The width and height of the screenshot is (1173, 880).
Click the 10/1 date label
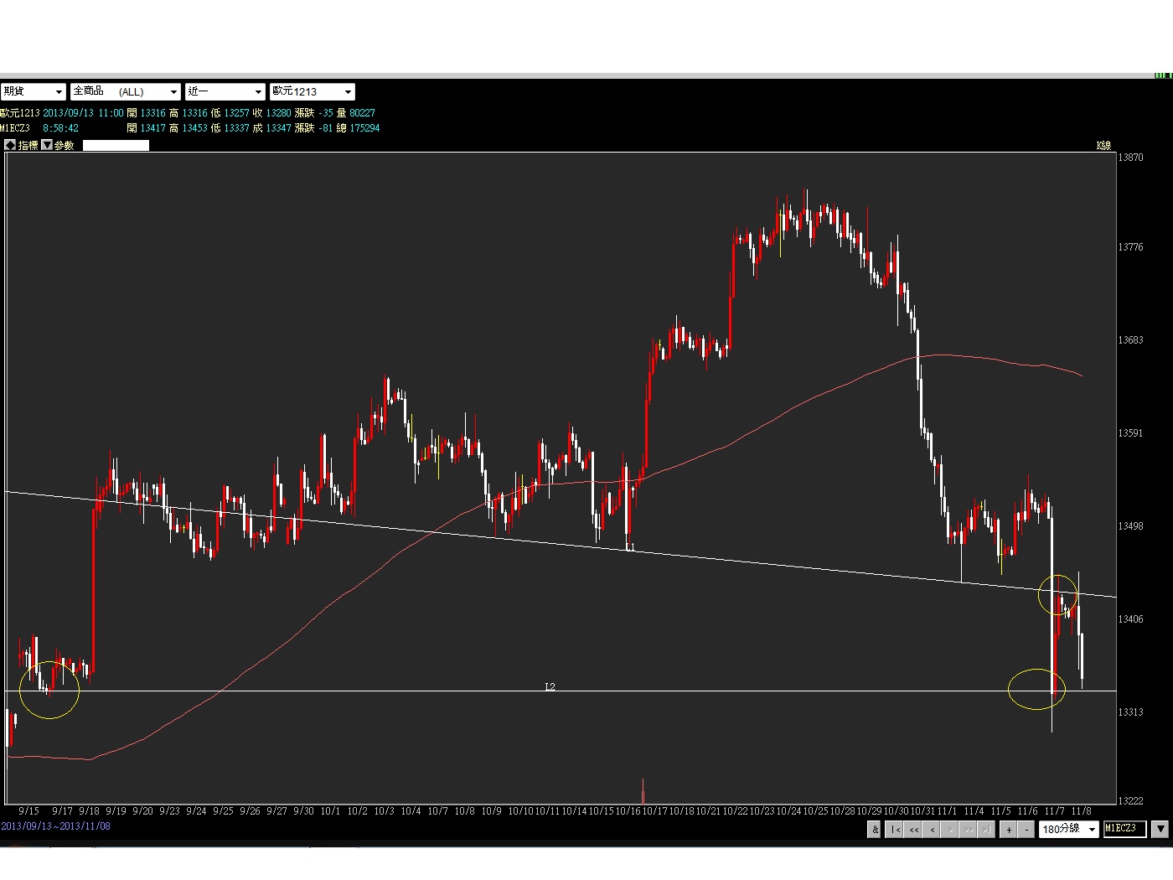click(x=330, y=811)
